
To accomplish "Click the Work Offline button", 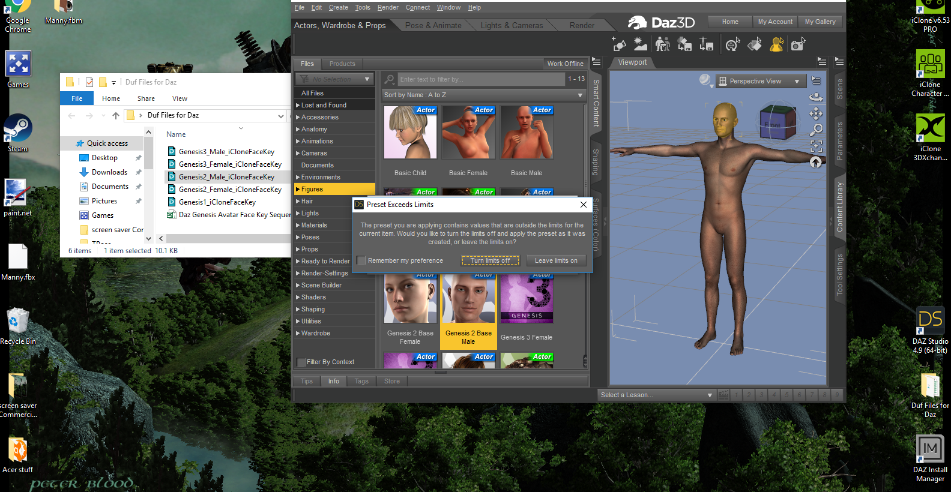I will (565, 64).
